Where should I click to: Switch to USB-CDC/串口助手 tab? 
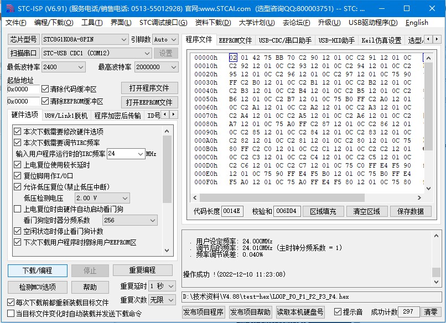tap(285, 40)
